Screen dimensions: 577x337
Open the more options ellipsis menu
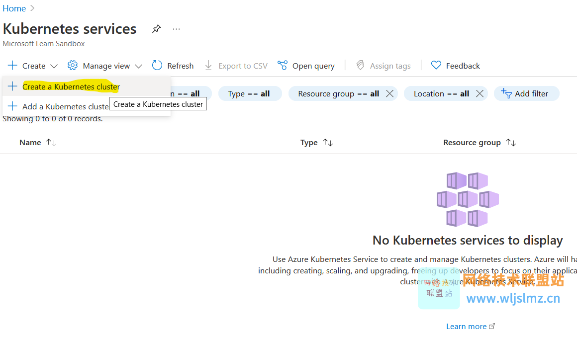176,29
